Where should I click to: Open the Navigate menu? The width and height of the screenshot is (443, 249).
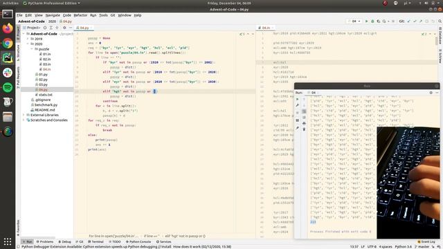tap(53, 15)
